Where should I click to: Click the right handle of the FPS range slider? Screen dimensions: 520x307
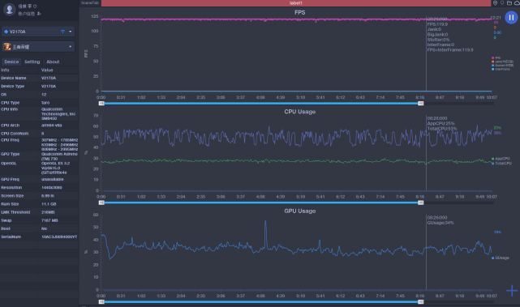(x=420, y=104)
